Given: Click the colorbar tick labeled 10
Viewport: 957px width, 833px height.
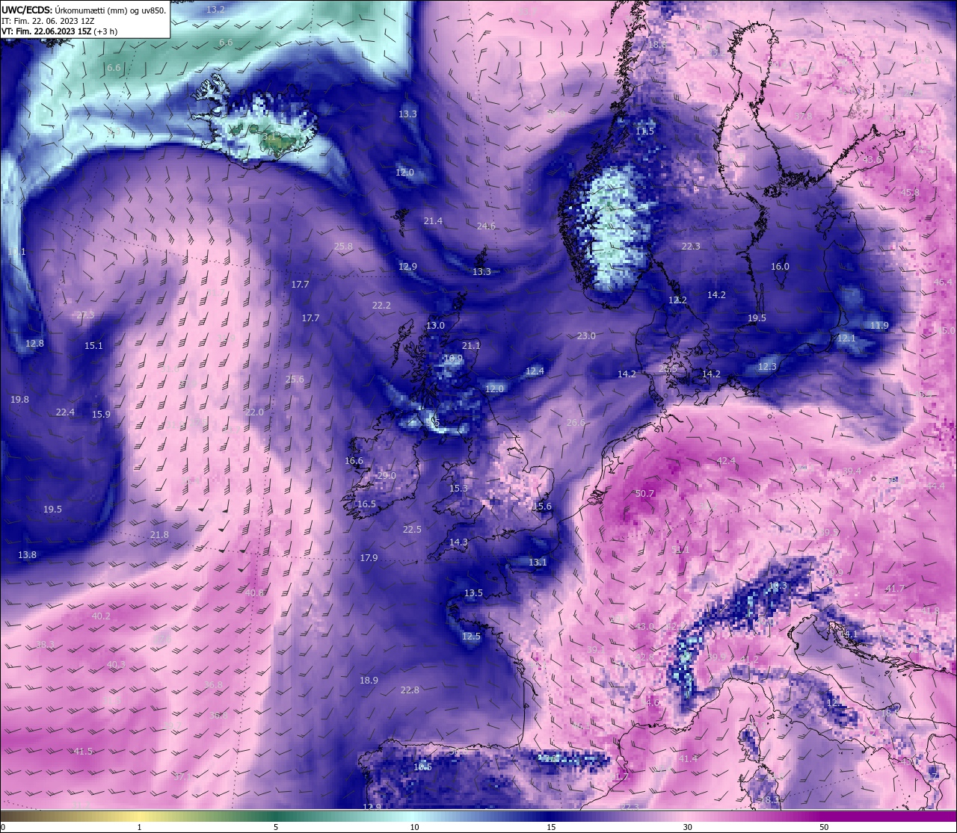Looking at the screenshot, I should point(413,828).
